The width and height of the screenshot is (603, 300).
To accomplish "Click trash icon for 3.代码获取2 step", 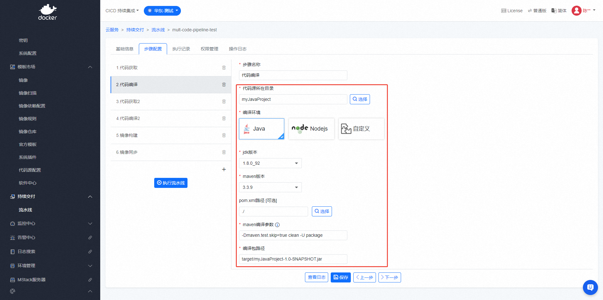I will (x=224, y=101).
